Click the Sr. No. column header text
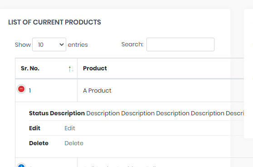Screen dimensions: 253x167 pyautogui.click(x=30, y=69)
